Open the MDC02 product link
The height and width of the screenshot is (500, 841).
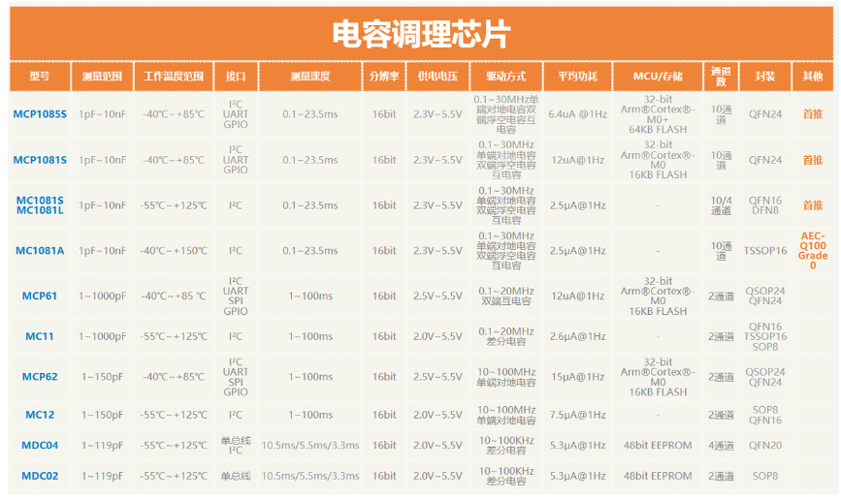(x=40, y=476)
